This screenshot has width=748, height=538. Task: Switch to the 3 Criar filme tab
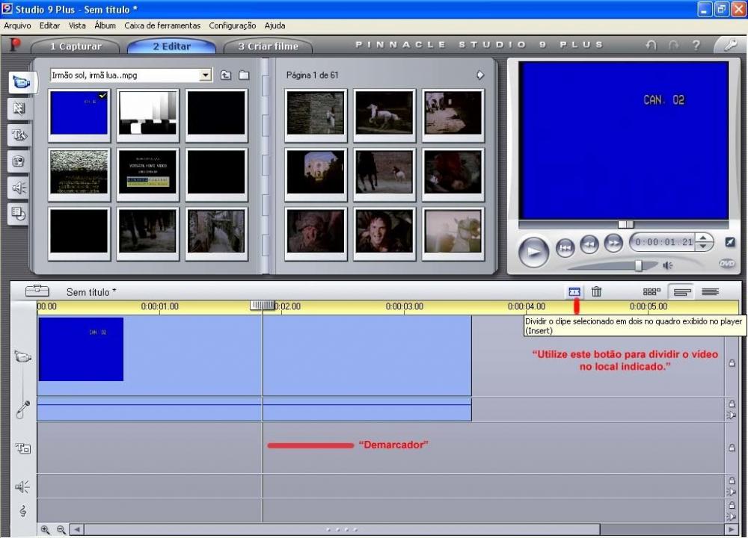[x=268, y=46]
